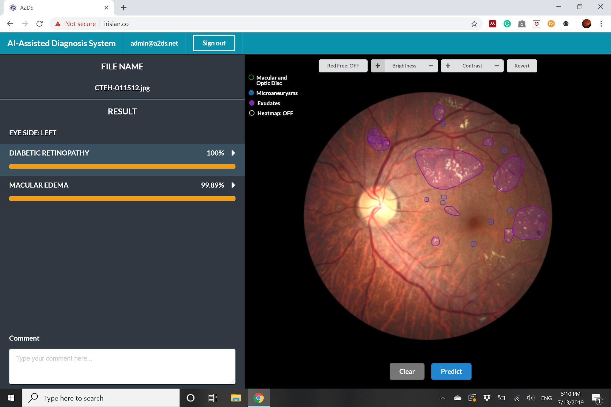The height and width of the screenshot is (407, 611).
Task: Expand the Diabetic Retinopathy result details
Action: coord(233,153)
